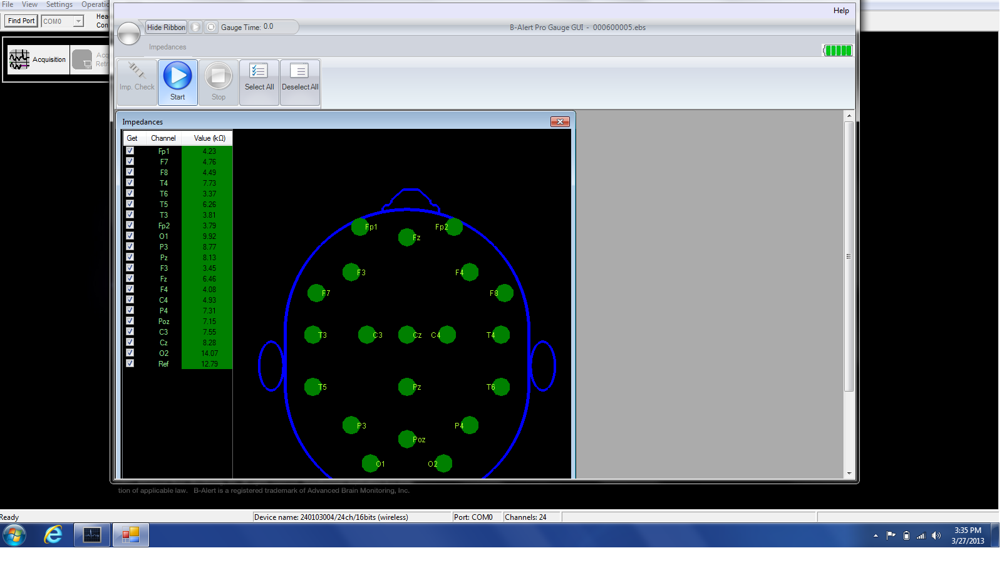Click the Imp. Check resistor icon

137,72
